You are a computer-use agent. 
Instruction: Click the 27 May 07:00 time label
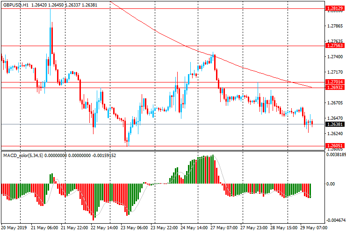point(224,227)
